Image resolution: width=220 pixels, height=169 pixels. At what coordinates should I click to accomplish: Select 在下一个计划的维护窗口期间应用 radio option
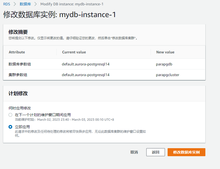point(10,115)
